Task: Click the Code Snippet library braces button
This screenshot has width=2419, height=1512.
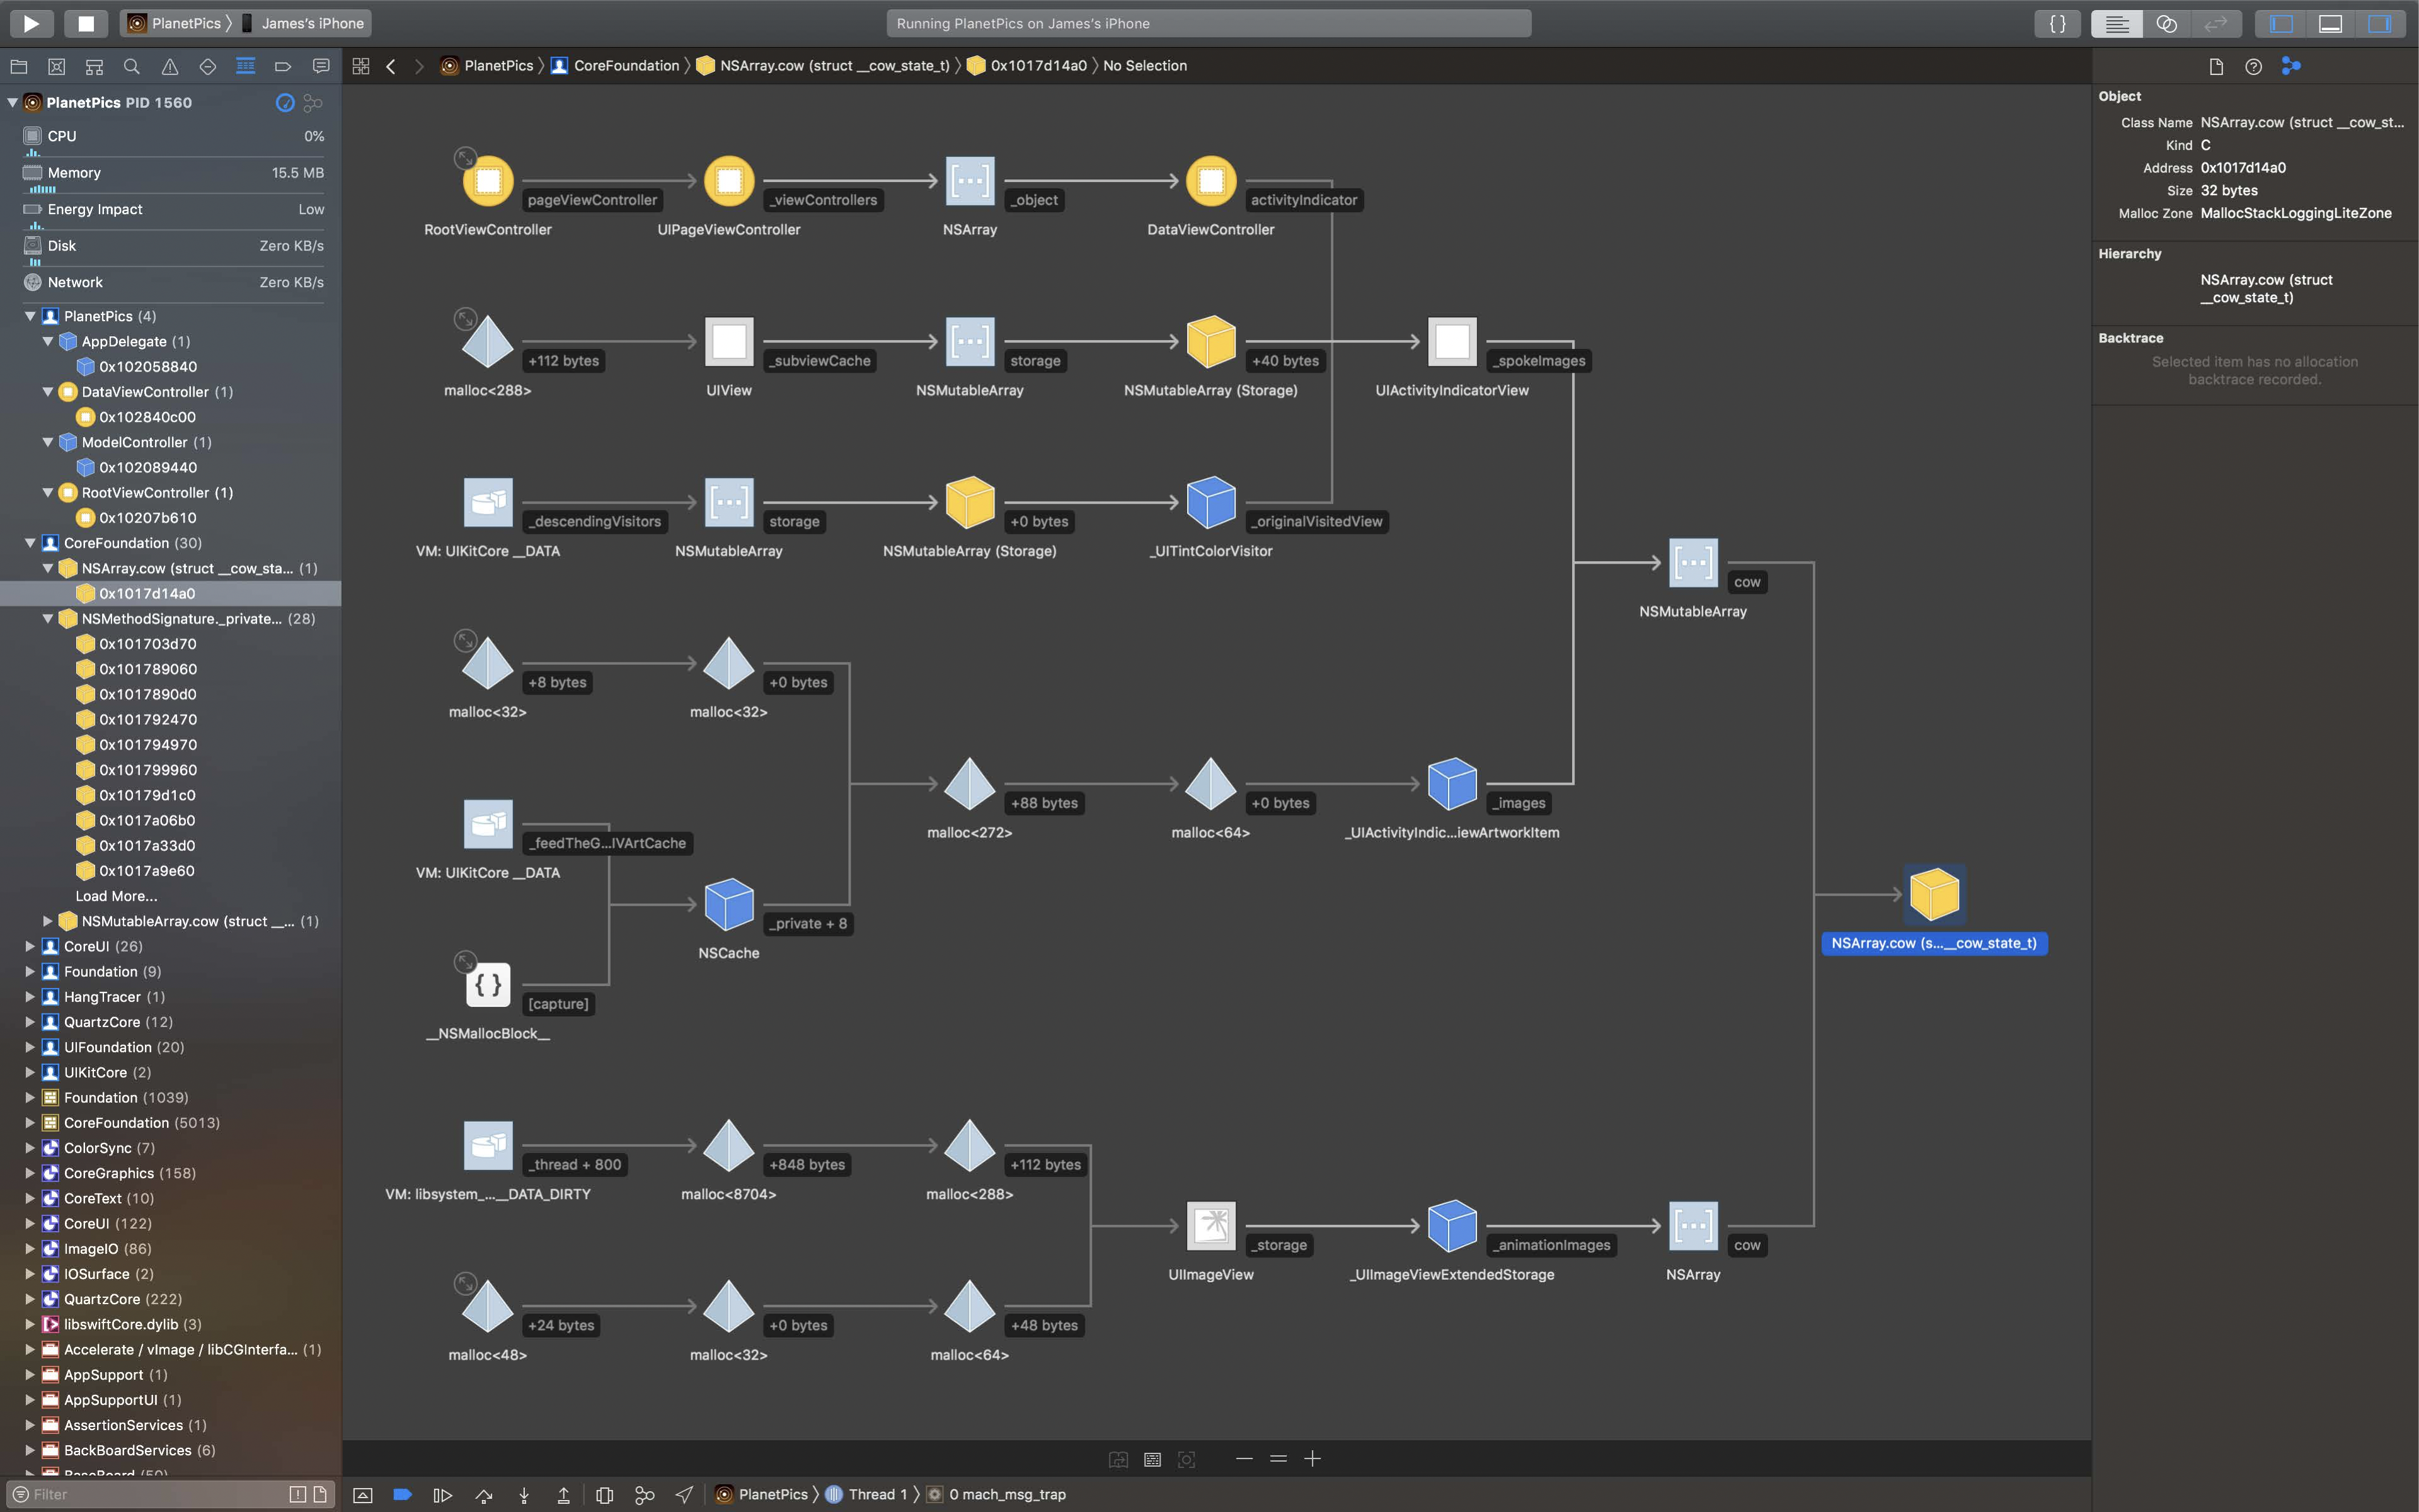Action: (x=2057, y=23)
